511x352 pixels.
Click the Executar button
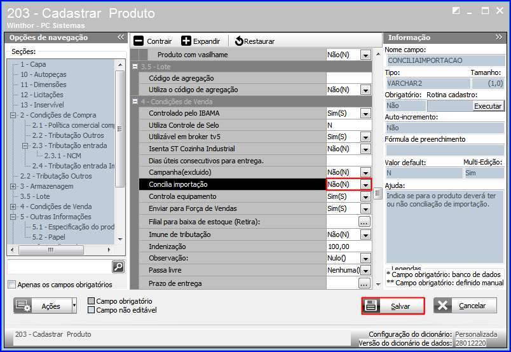[487, 106]
